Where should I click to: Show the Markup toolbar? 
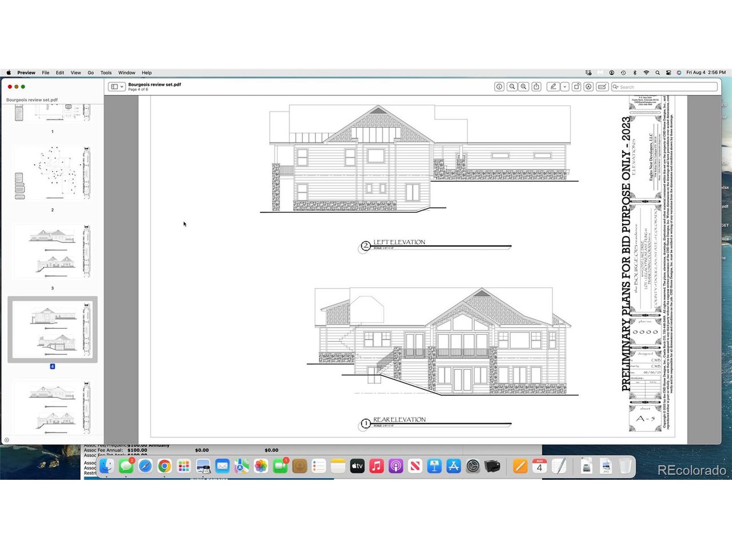[588, 87]
